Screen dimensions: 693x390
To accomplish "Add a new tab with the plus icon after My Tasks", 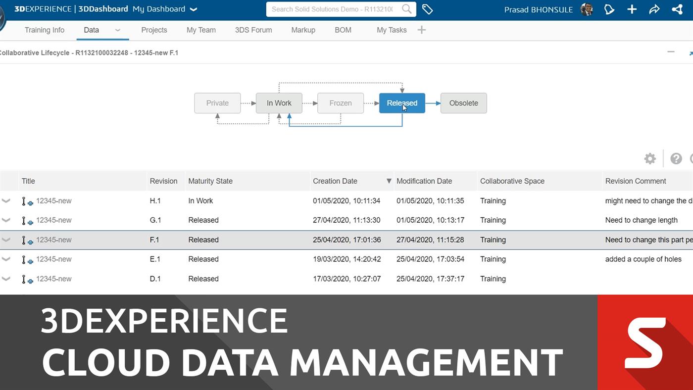I will (x=421, y=30).
